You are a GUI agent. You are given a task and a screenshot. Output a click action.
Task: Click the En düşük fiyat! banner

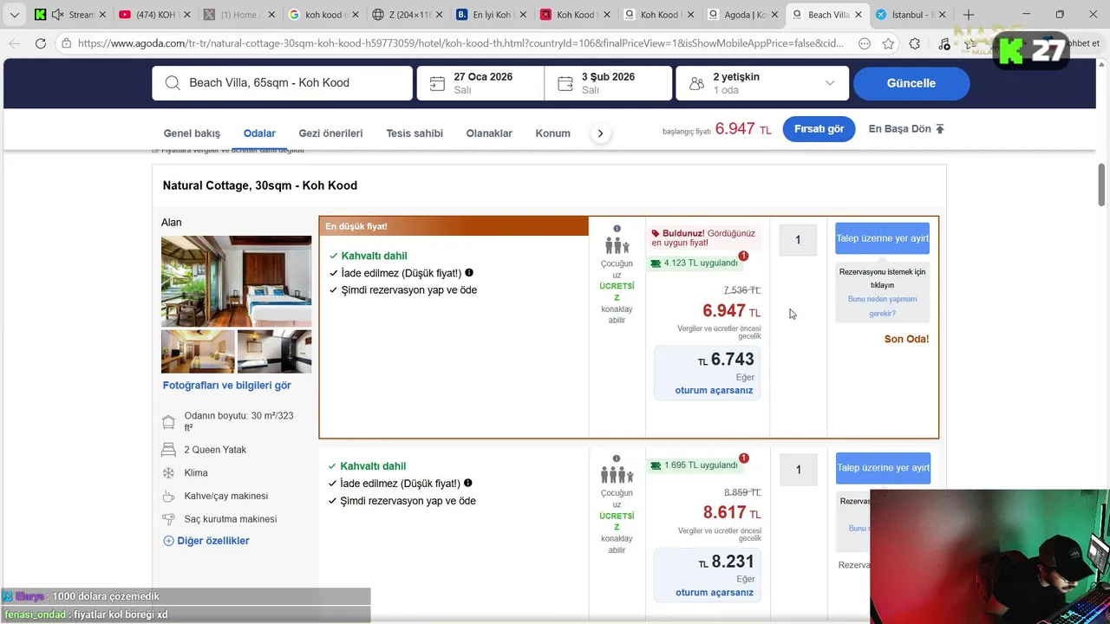(454, 226)
